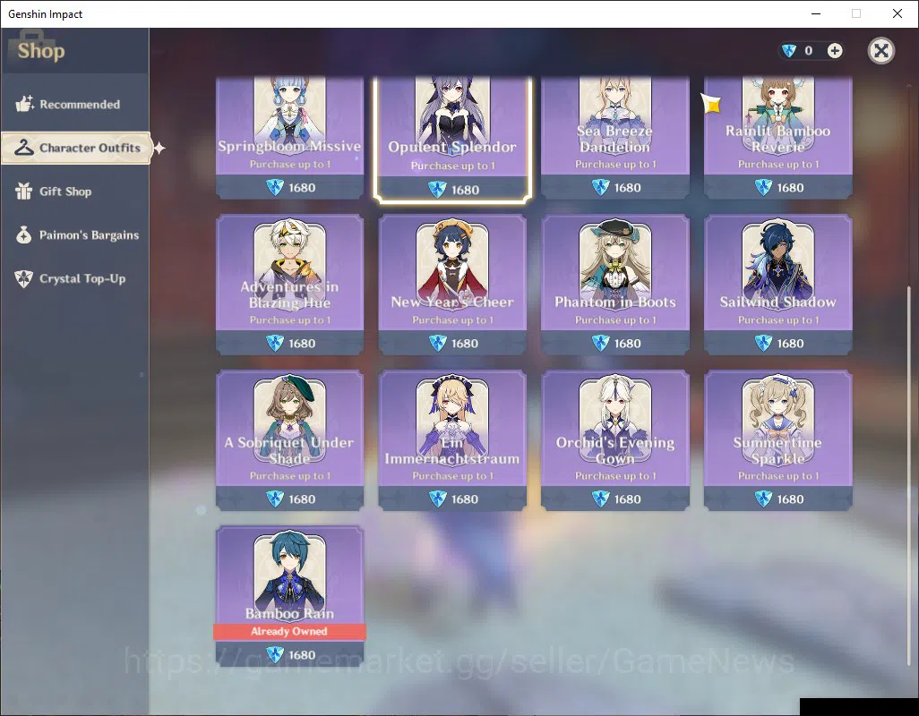Select the Summertime Sparkle outfit
919x716 pixels.
[x=777, y=440]
